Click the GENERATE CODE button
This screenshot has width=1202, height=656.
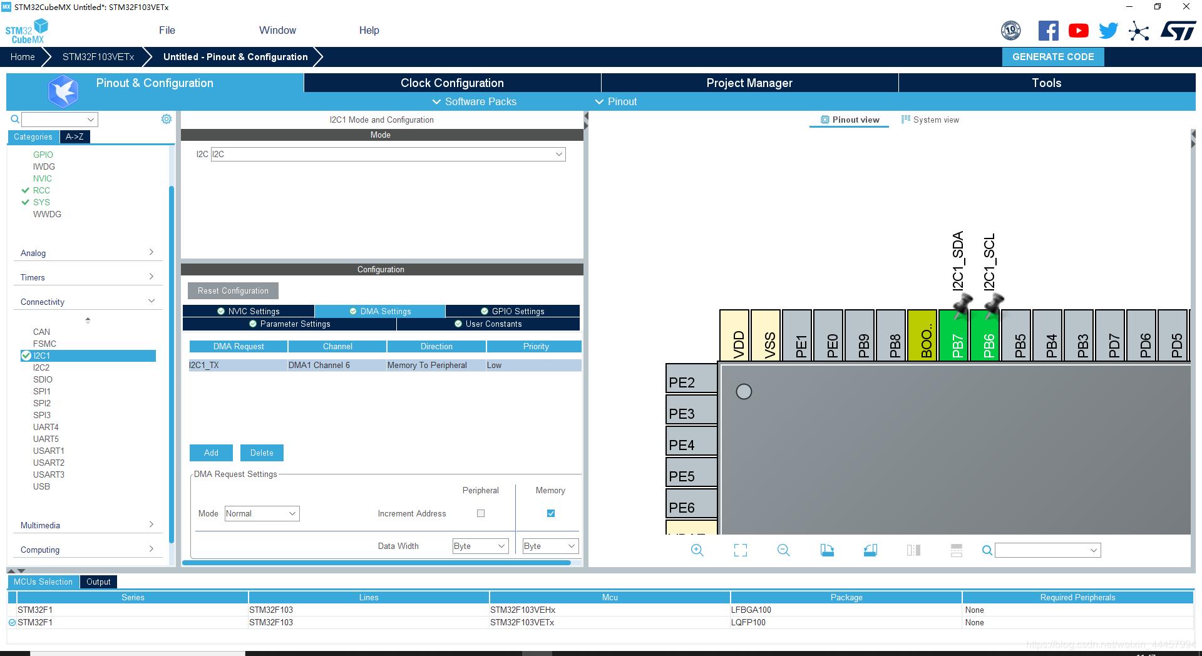(x=1053, y=57)
